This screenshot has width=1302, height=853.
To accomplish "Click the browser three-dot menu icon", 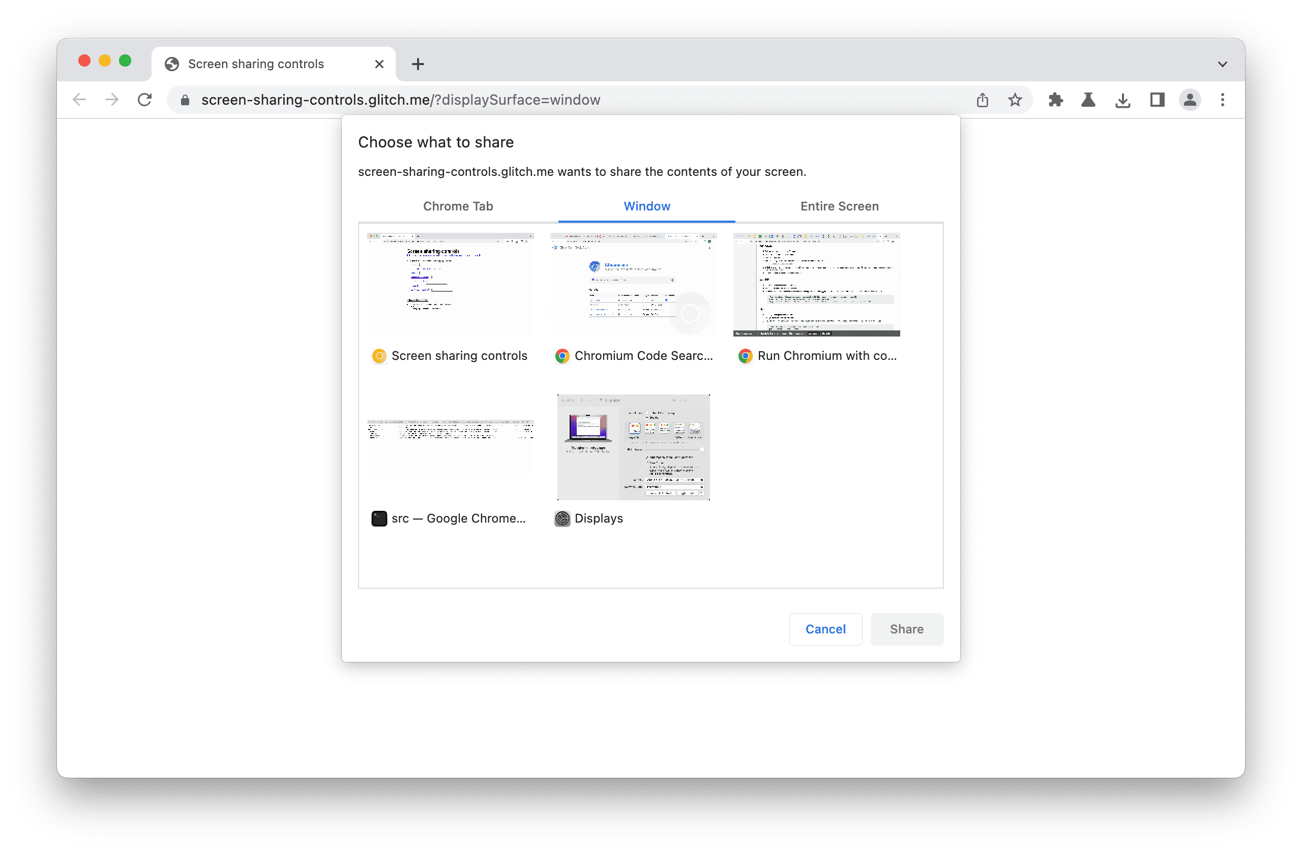I will 1222,100.
